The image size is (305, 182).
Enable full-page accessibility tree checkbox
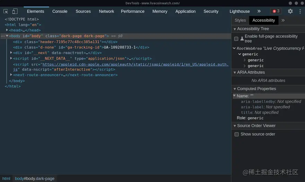[x=236, y=39]
